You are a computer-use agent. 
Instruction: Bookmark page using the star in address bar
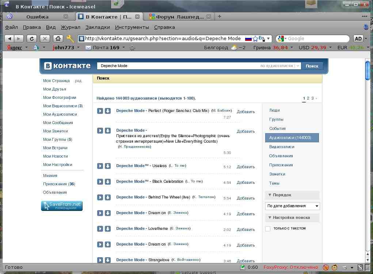255,39
